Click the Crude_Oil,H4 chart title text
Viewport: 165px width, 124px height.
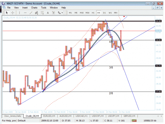coord(20,18)
